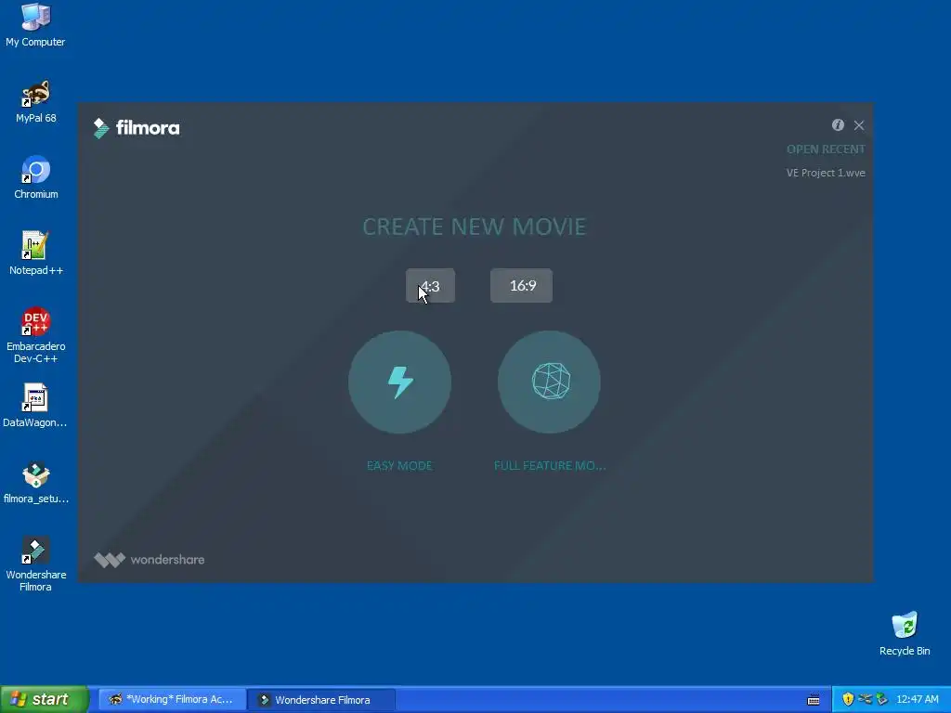Screen dimensions: 951x713
Task: Click the 12:47 AM system clock
Action: coord(917,699)
